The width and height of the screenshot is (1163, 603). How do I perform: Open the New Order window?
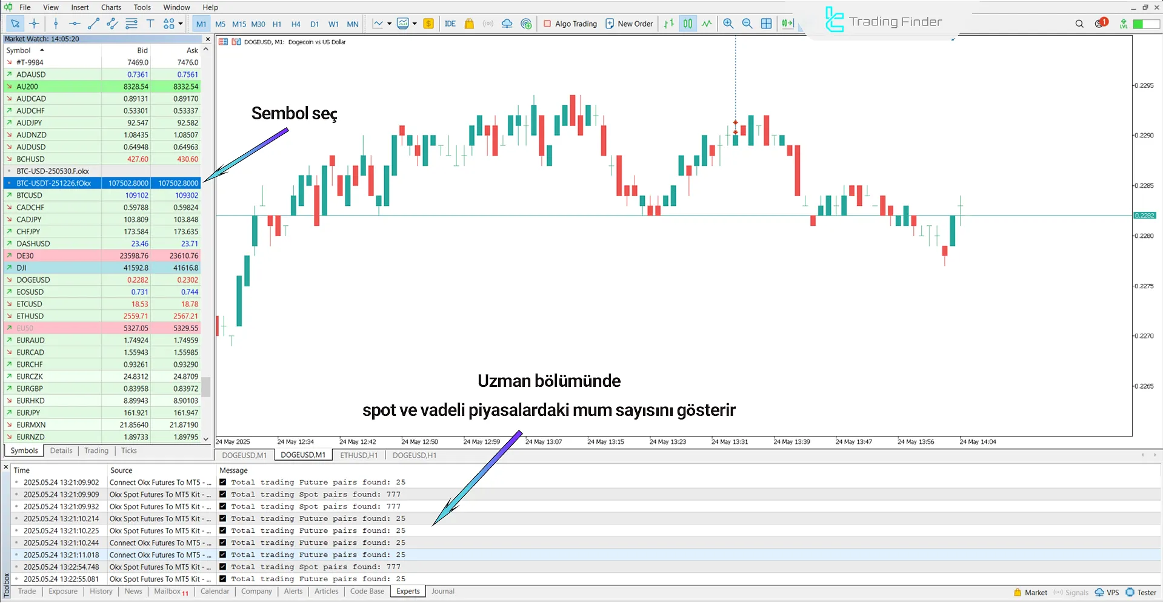point(628,24)
